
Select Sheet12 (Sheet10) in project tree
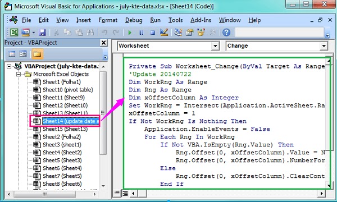(x=65, y=105)
